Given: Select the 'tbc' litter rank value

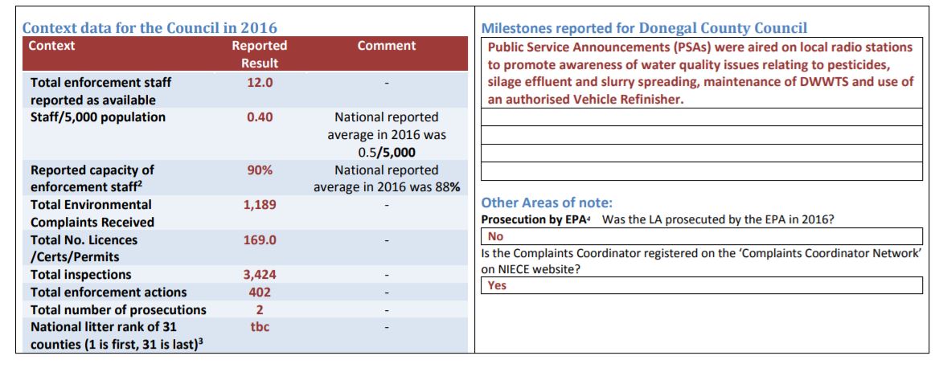Looking at the screenshot, I should point(260,327).
